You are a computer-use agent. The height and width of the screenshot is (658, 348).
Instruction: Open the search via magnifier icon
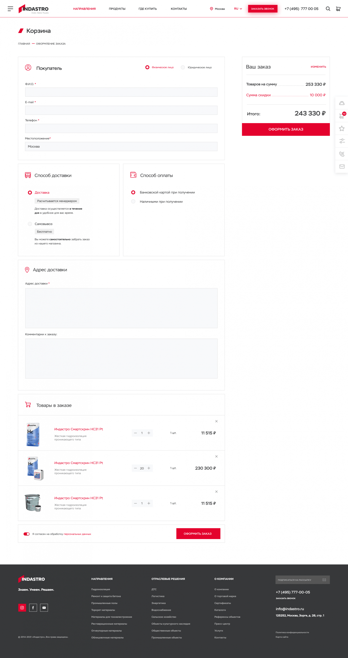coord(328,9)
